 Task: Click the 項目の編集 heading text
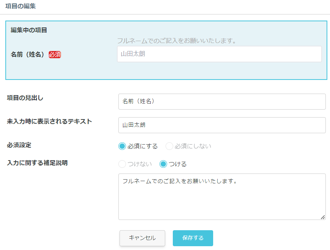coord(21,6)
